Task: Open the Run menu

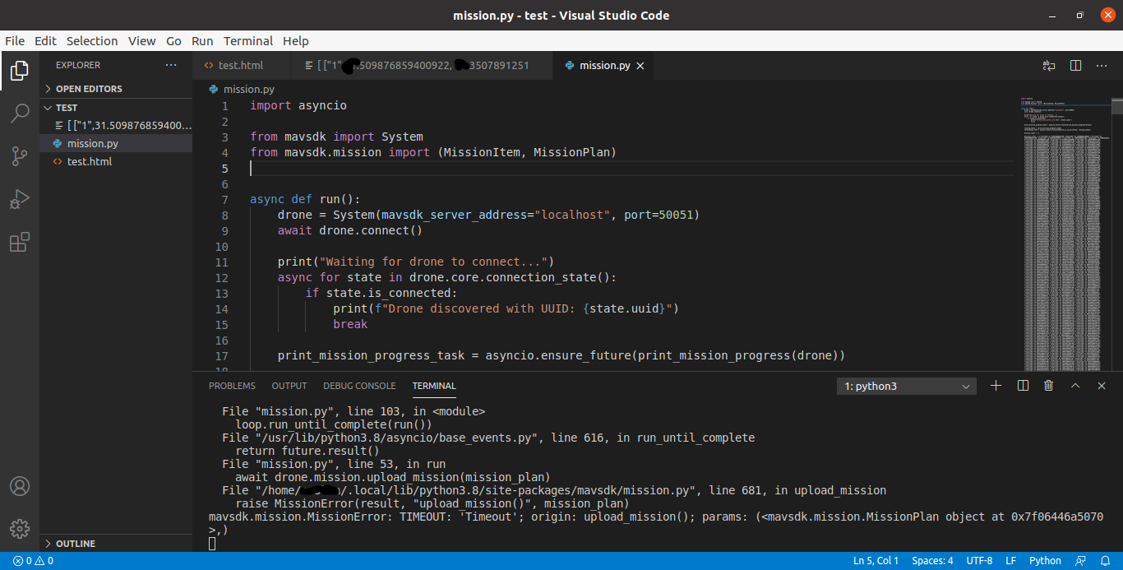Action: pyautogui.click(x=202, y=41)
